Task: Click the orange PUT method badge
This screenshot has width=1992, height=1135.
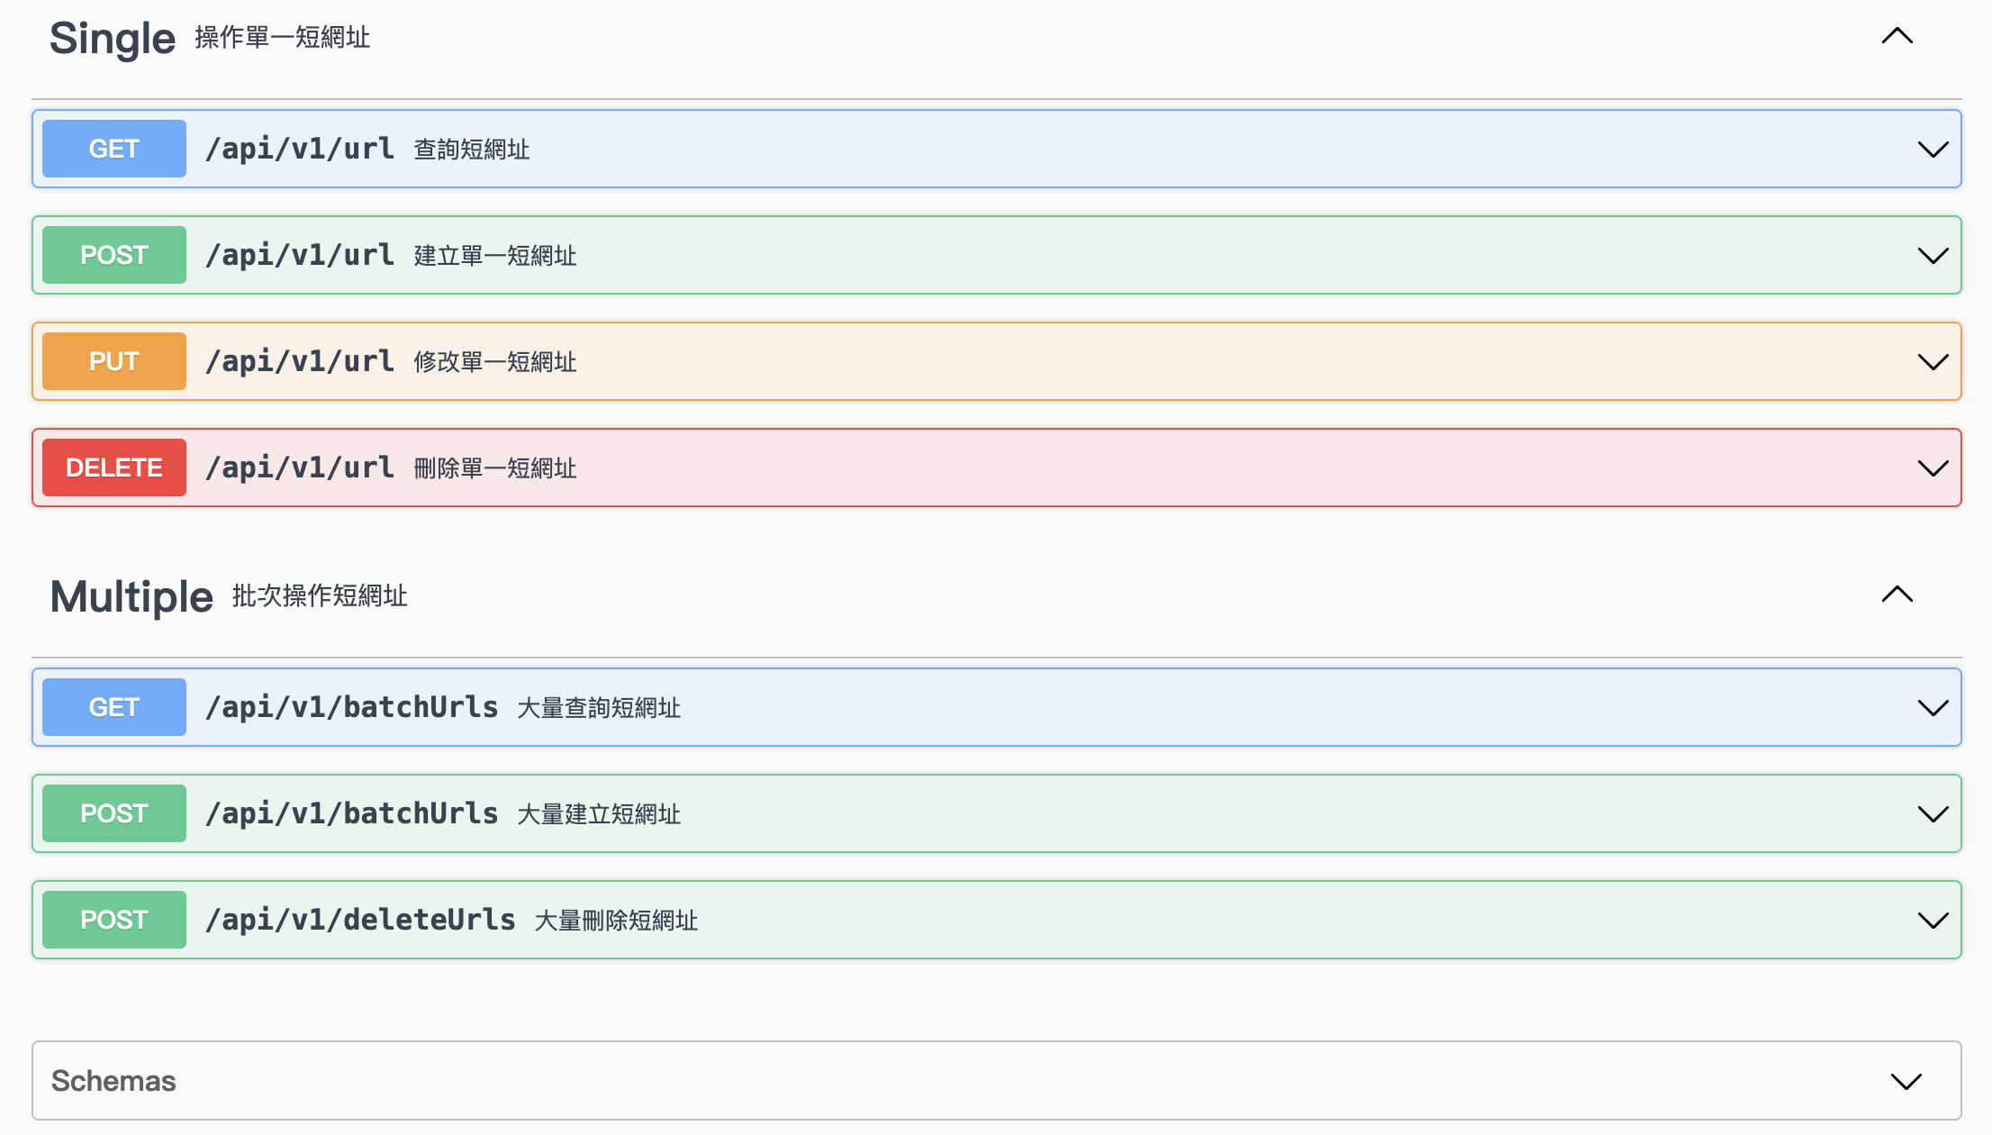Action: point(114,361)
